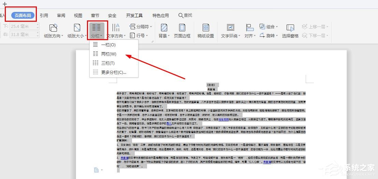Switch to the 开发工具 developer tools tab
Image resolution: width=378 pixels, height=179 pixels.
coord(134,15)
